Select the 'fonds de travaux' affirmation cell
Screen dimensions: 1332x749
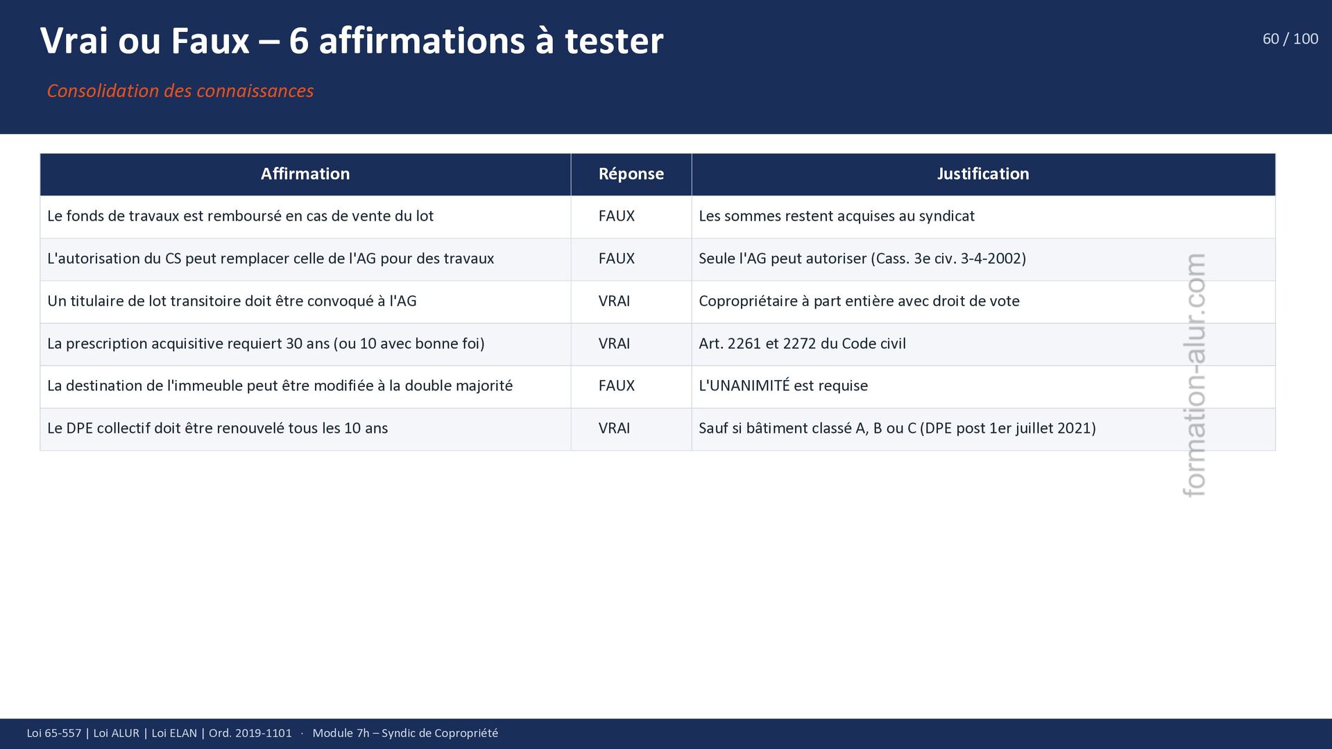pyautogui.click(x=240, y=216)
